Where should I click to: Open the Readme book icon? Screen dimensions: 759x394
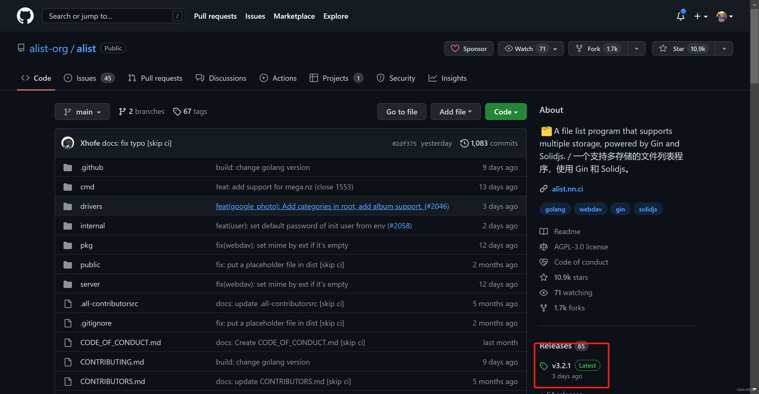coord(544,231)
